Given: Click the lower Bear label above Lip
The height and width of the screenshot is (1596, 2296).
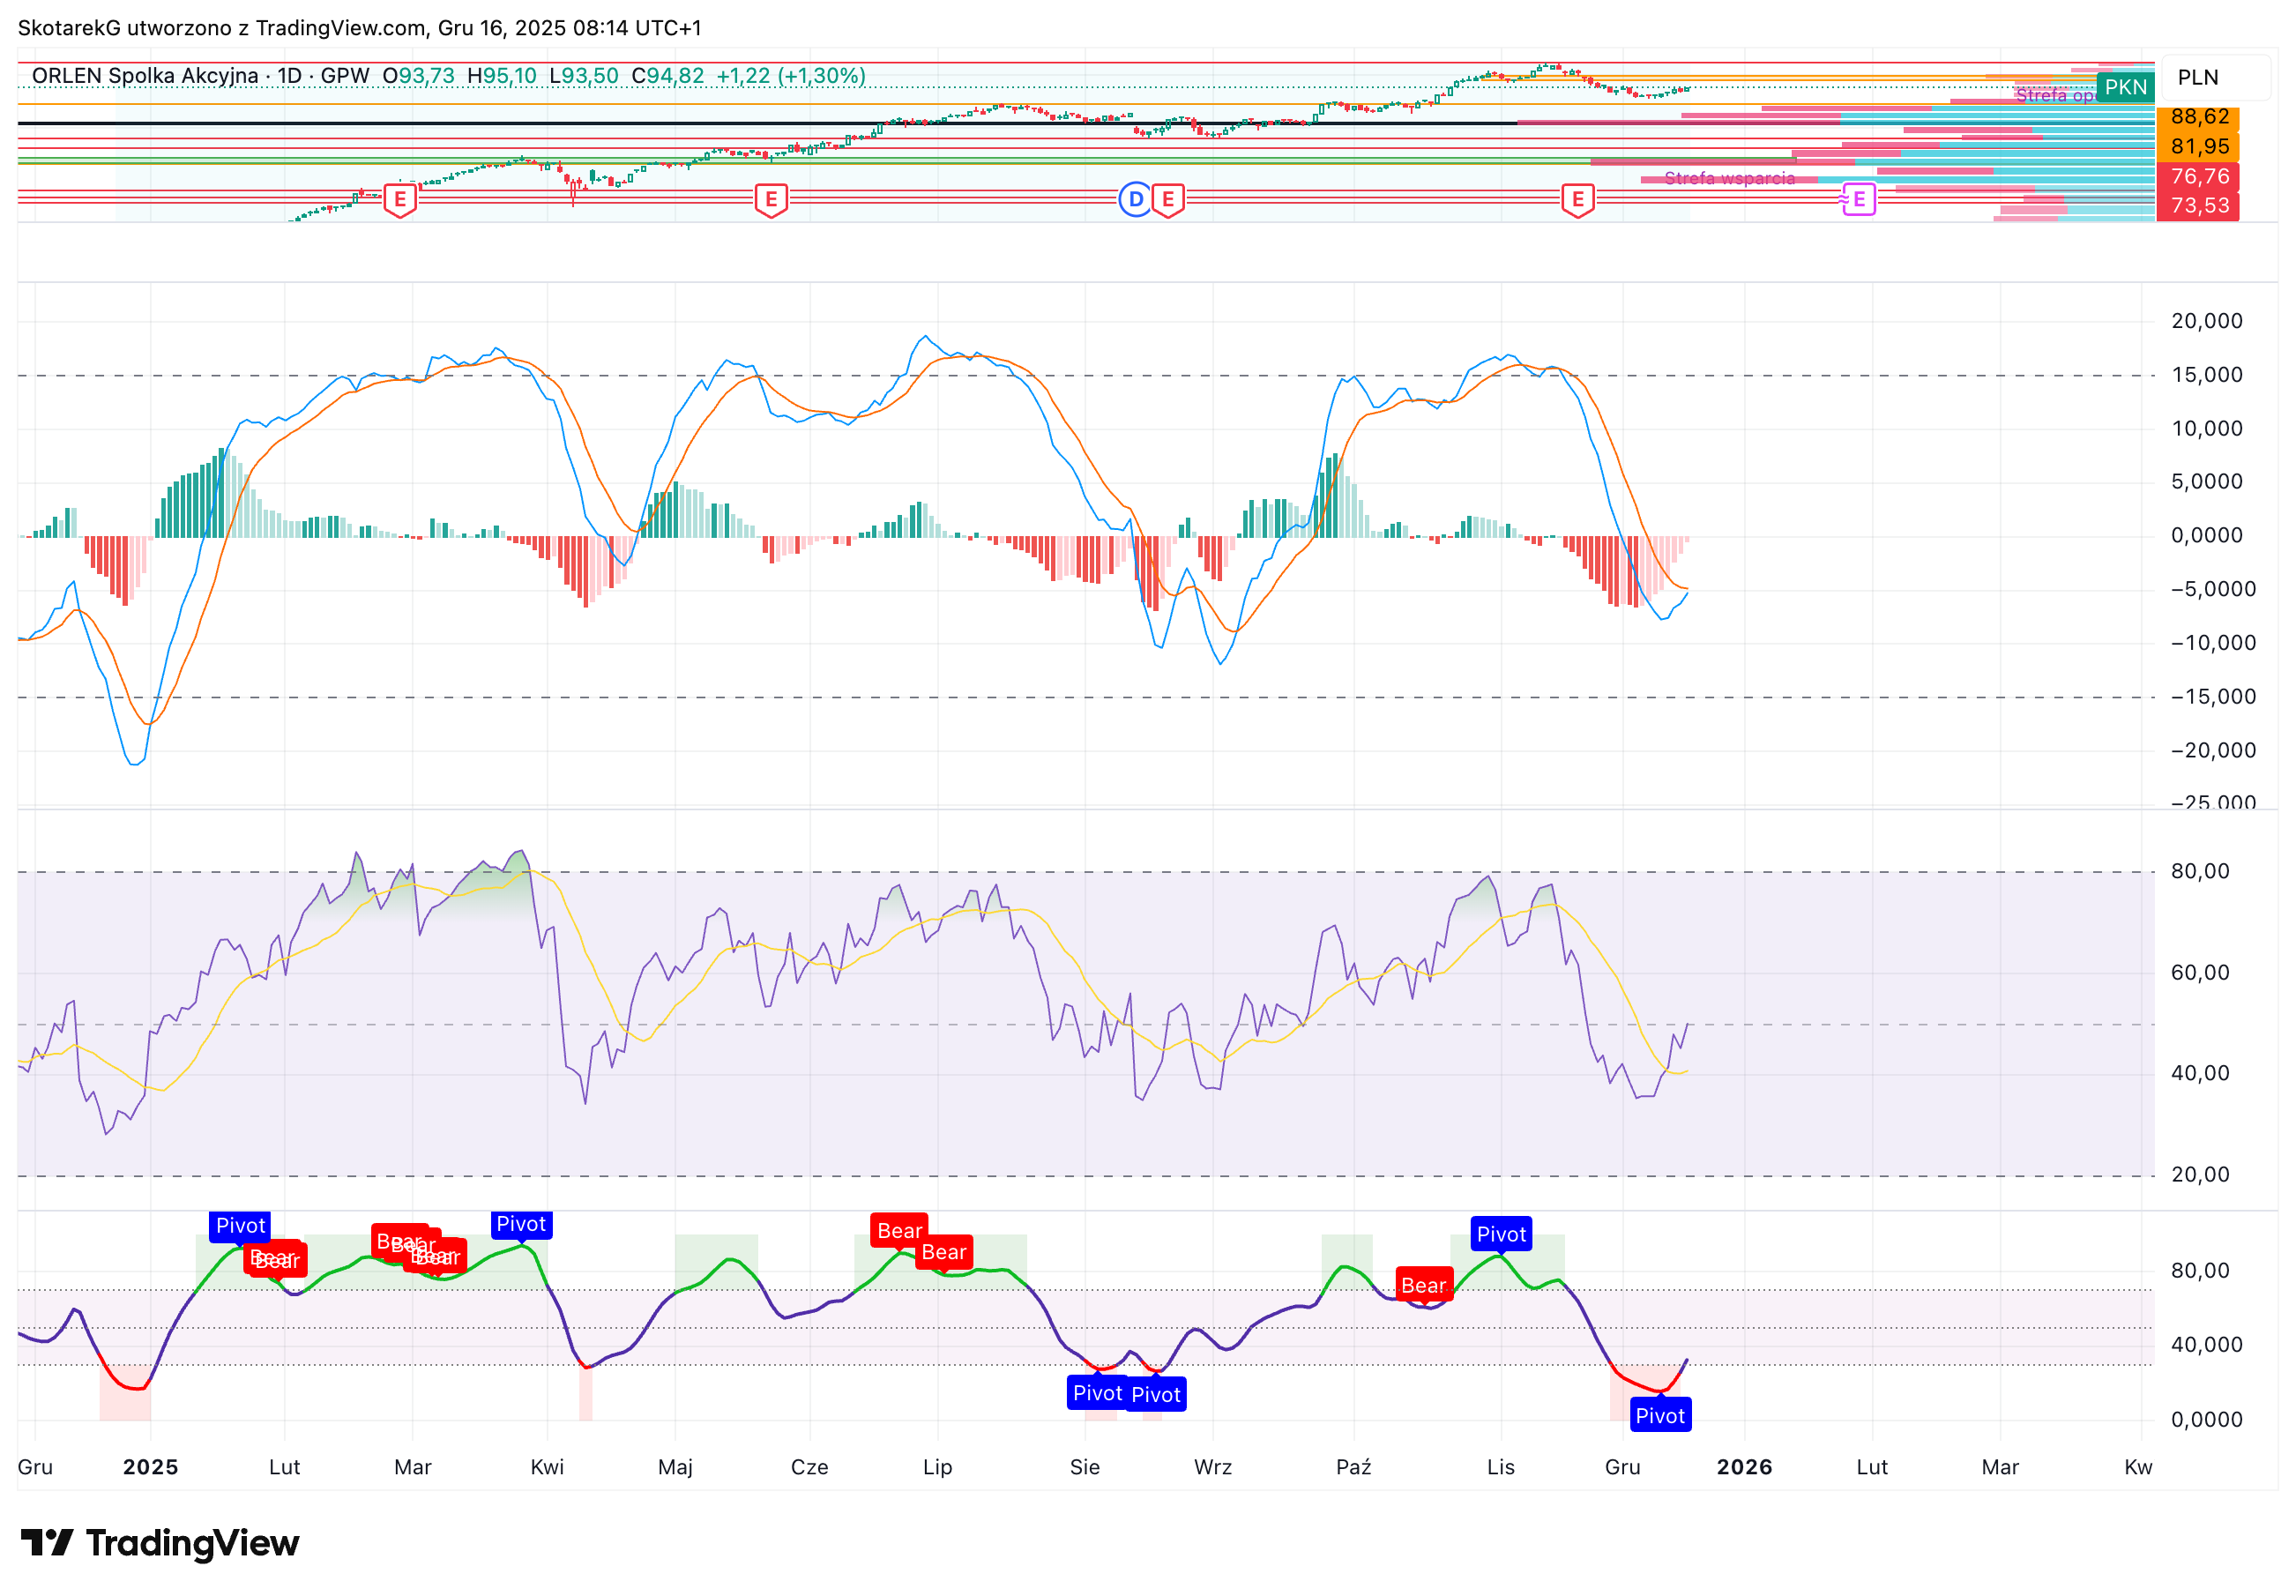Looking at the screenshot, I should pyautogui.click(x=944, y=1252).
